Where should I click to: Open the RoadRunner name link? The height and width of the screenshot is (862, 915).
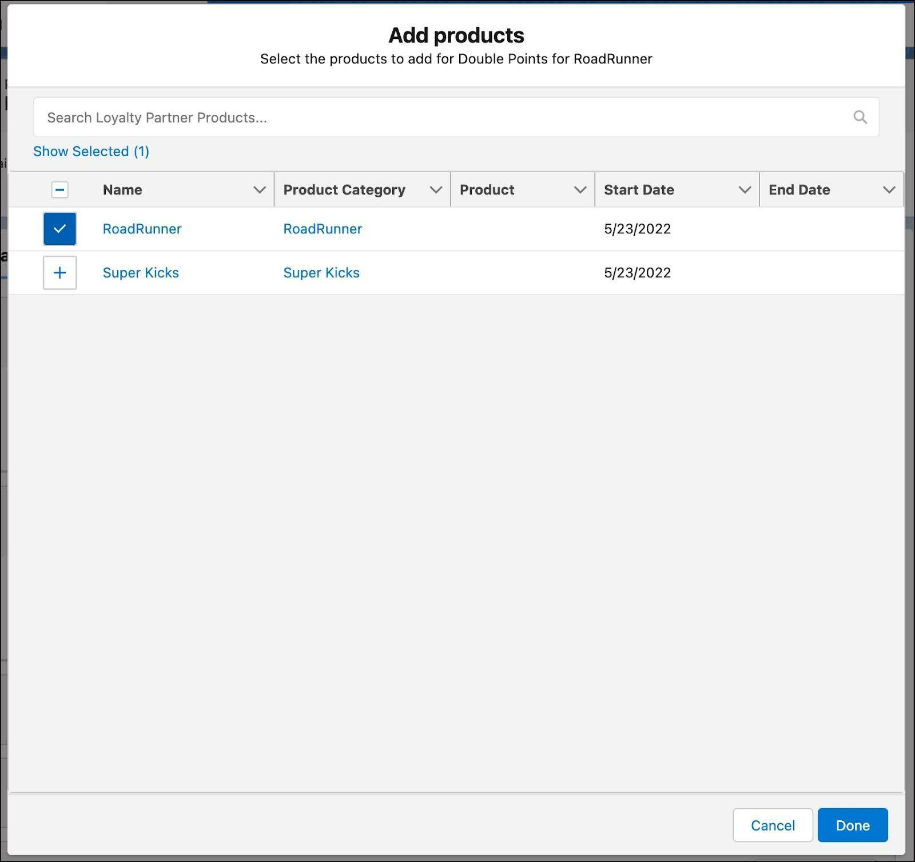(x=142, y=229)
